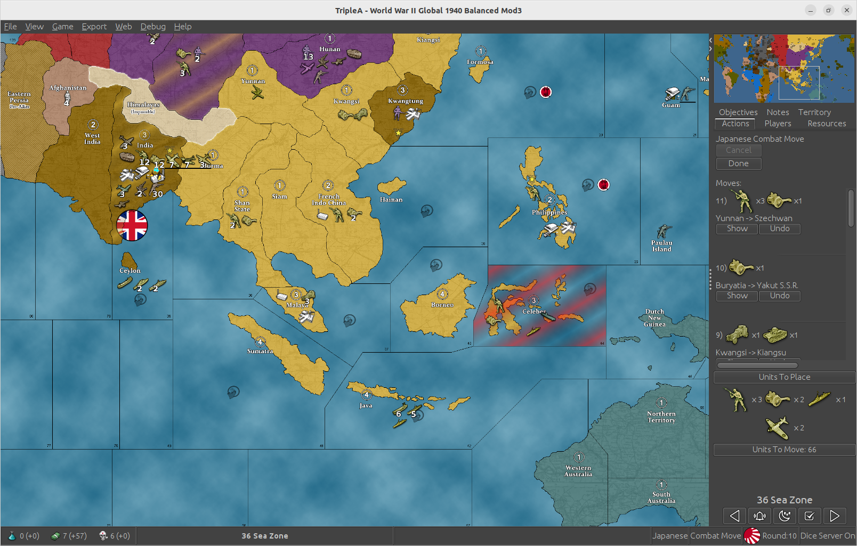Open the File menu
Image resolution: width=857 pixels, height=546 pixels.
click(x=10, y=27)
